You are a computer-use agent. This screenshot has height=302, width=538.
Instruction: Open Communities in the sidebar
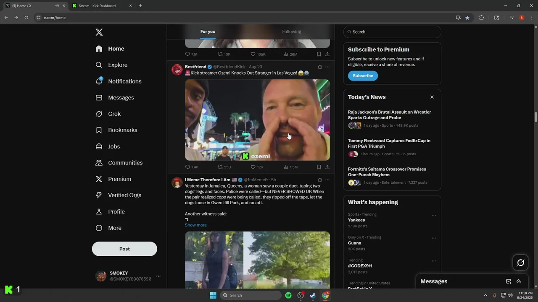tap(119, 163)
